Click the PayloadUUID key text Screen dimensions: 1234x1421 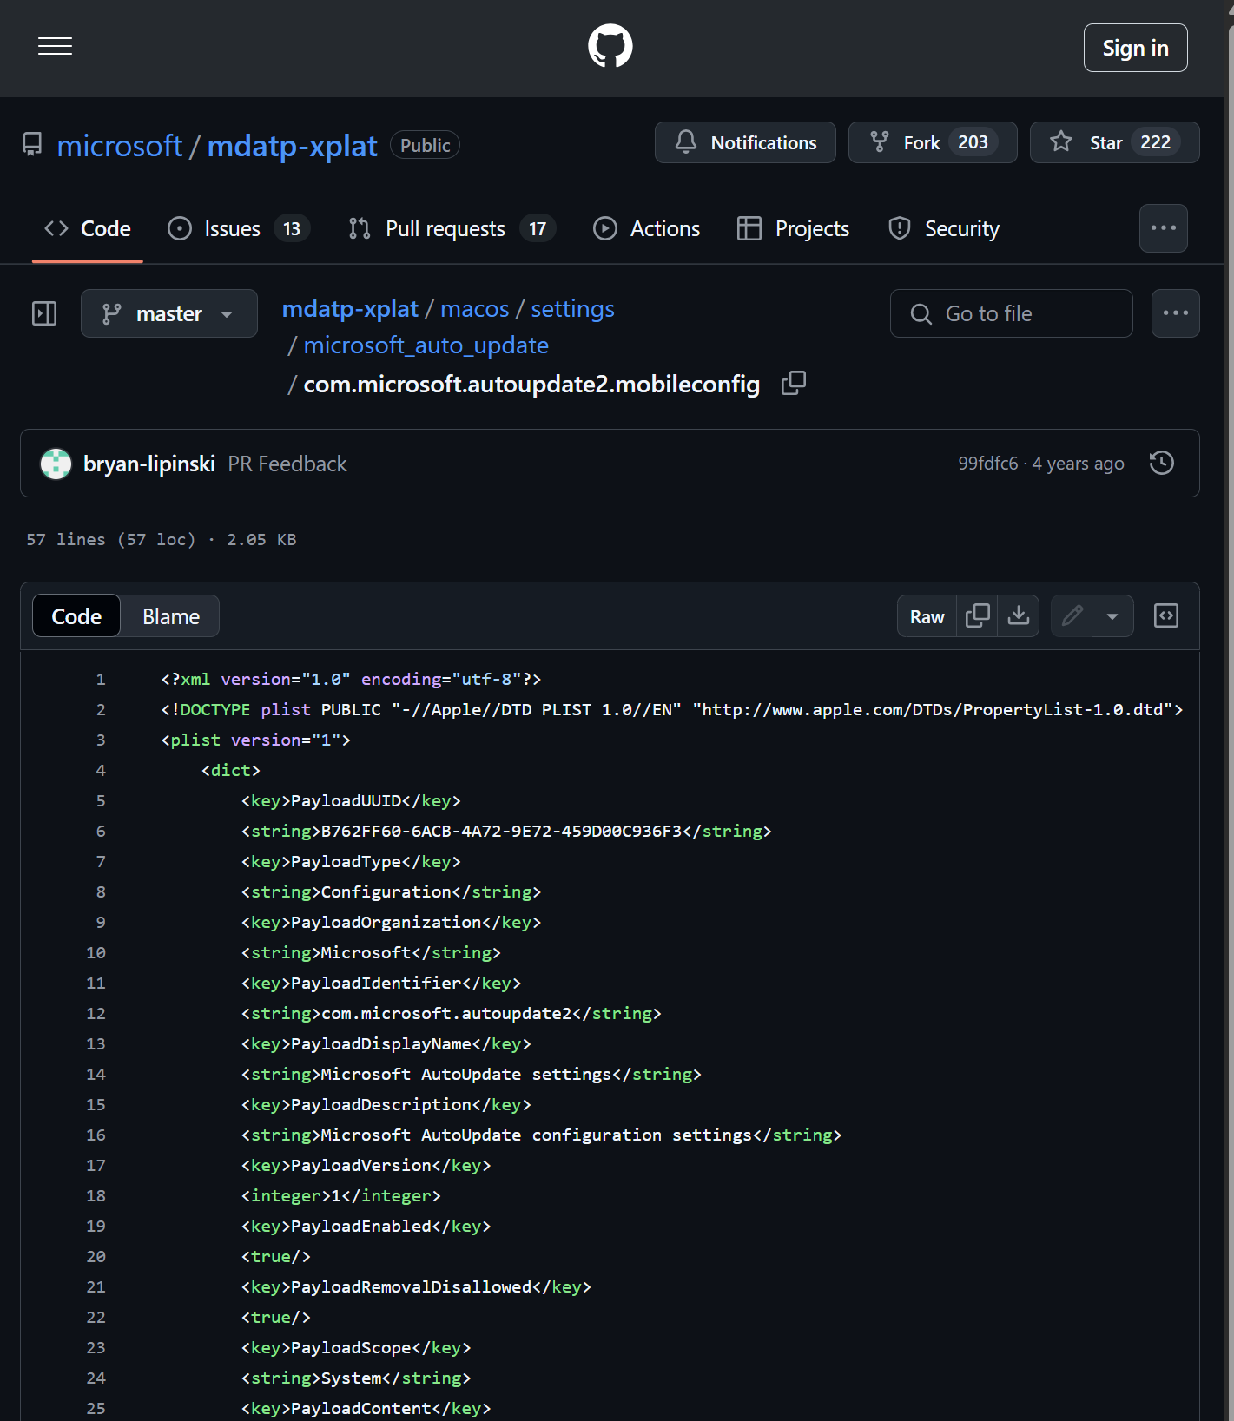[346, 801]
